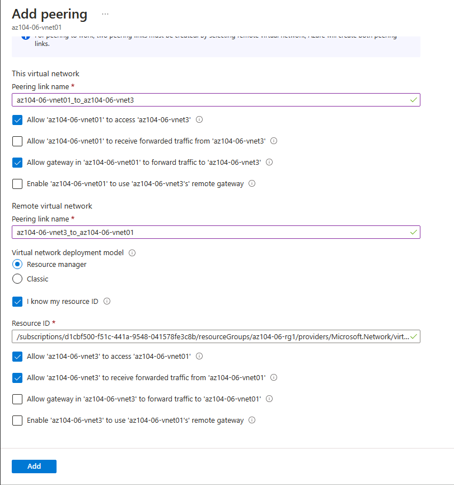Screen dimensions: 454x485
Task: Open info tooltip for Virtual network deployment model
Action: (x=133, y=252)
